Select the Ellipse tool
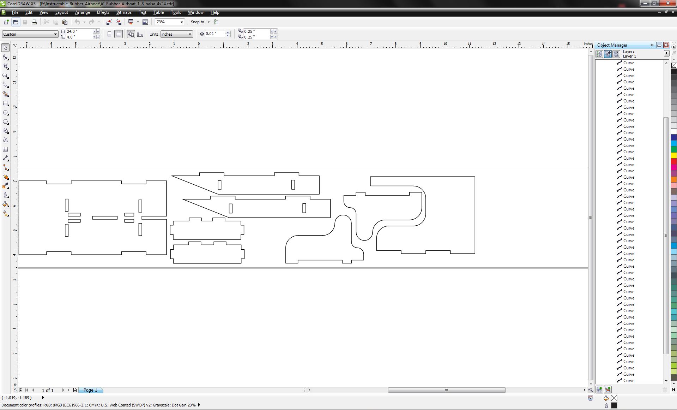Screen dimensions: 677x410 click(x=5, y=113)
